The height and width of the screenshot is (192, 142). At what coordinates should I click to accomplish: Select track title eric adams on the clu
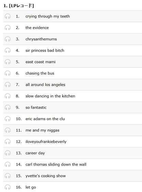tap(45, 119)
